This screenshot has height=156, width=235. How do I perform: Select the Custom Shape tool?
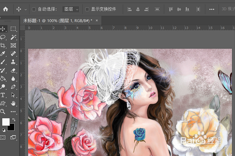tap(3, 103)
